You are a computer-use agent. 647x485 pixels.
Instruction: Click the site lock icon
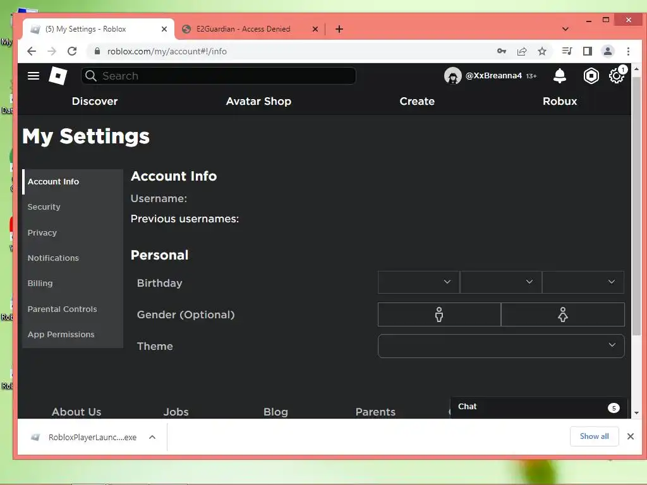click(97, 51)
